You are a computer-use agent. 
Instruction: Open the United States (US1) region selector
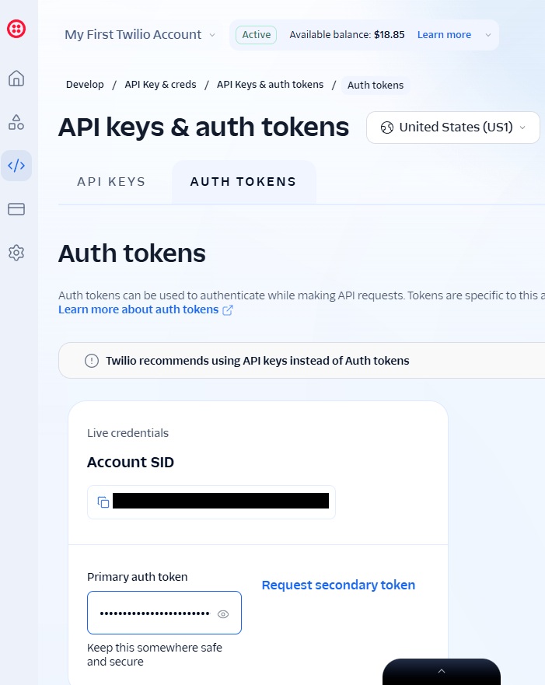(453, 128)
